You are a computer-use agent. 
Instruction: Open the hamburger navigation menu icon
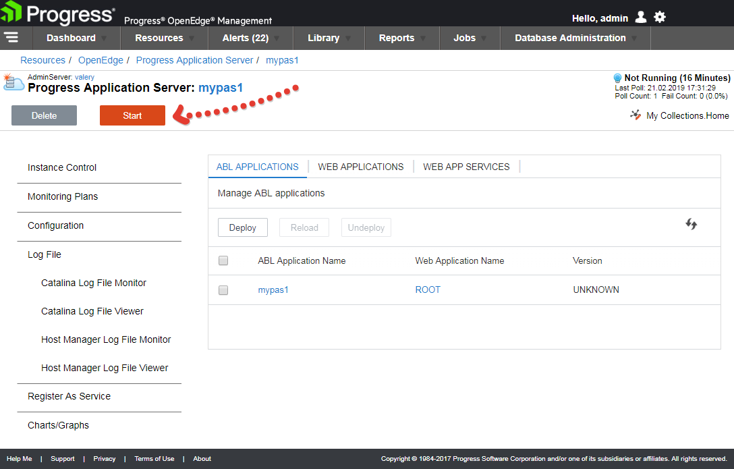tap(11, 37)
